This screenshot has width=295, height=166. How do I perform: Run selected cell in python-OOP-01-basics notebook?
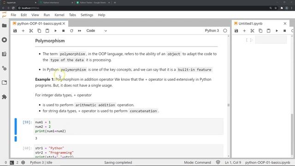pyautogui.click(x=55, y=31)
